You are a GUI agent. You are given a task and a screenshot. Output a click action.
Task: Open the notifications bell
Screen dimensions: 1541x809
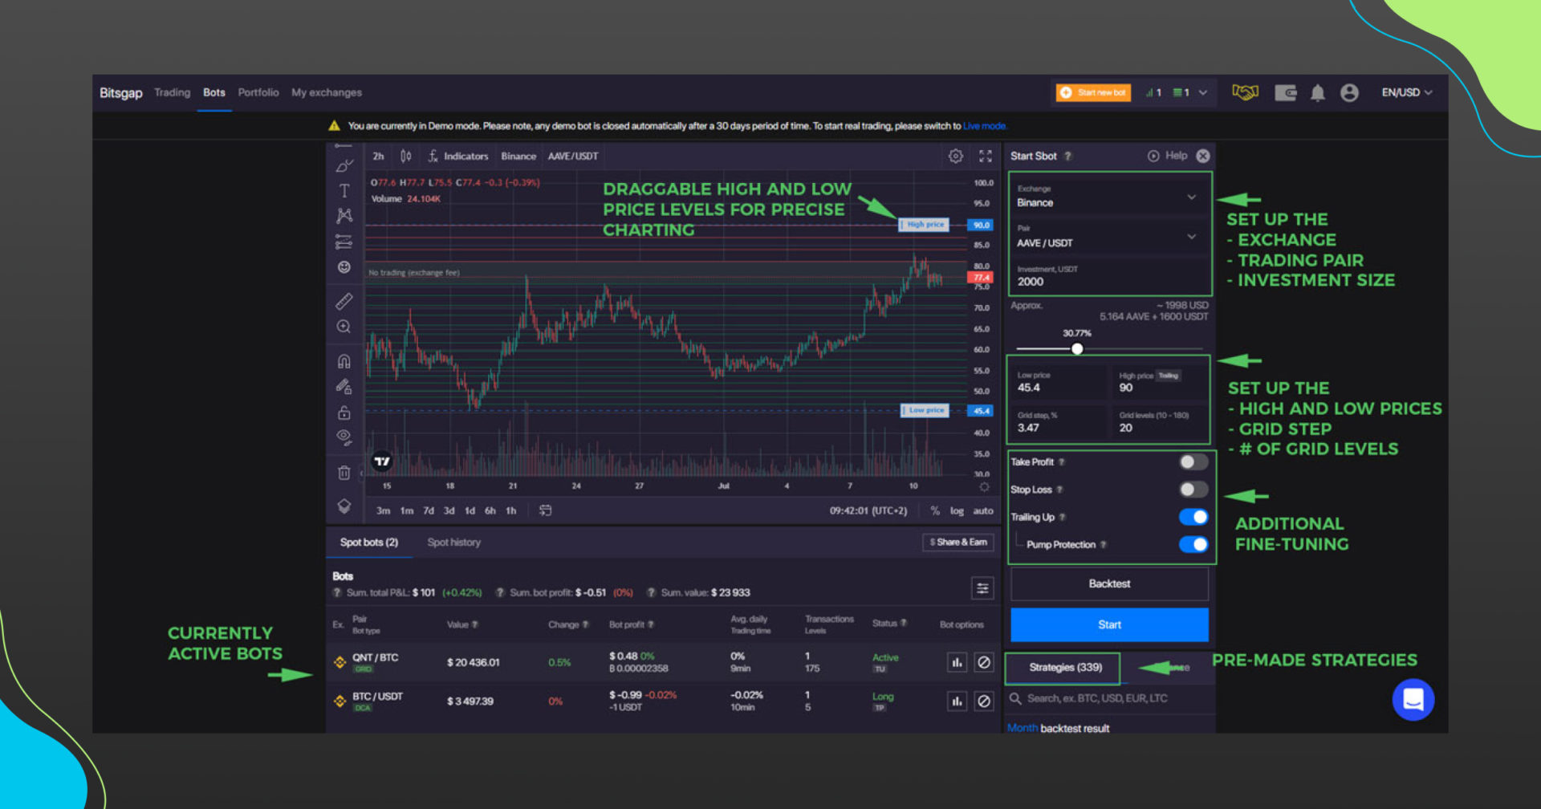1317,92
